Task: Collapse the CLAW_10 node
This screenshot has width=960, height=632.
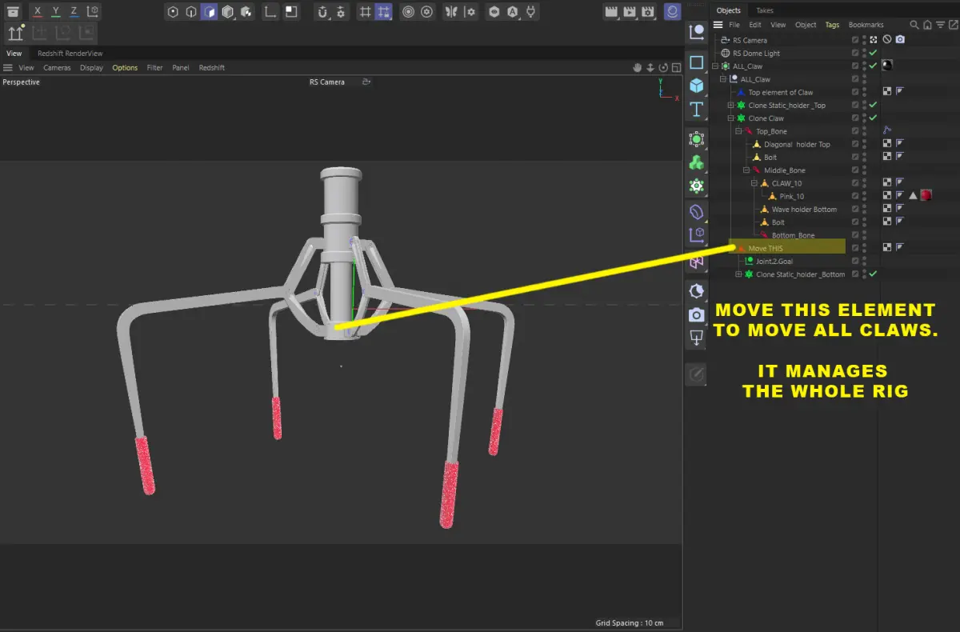Action: coord(754,183)
